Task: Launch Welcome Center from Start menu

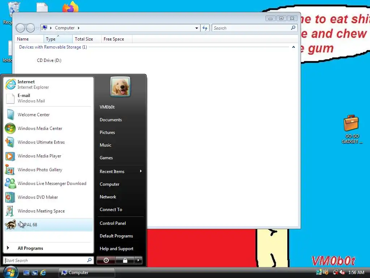Action: pyautogui.click(x=48, y=115)
